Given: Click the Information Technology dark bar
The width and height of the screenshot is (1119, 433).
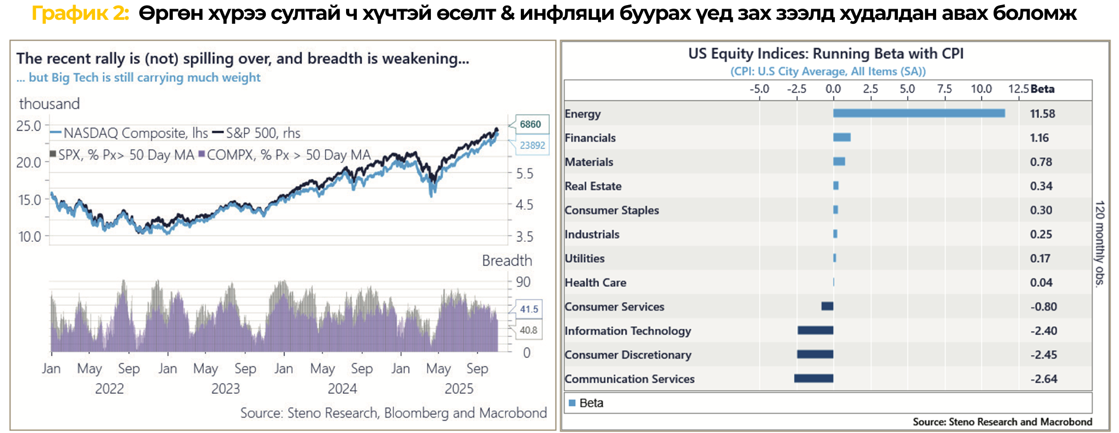Looking at the screenshot, I should (x=815, y=330).
